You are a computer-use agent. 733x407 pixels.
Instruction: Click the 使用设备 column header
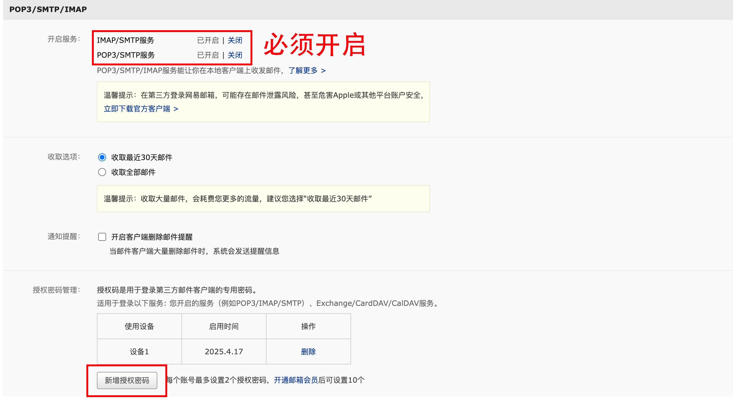(x=139, y=326)
